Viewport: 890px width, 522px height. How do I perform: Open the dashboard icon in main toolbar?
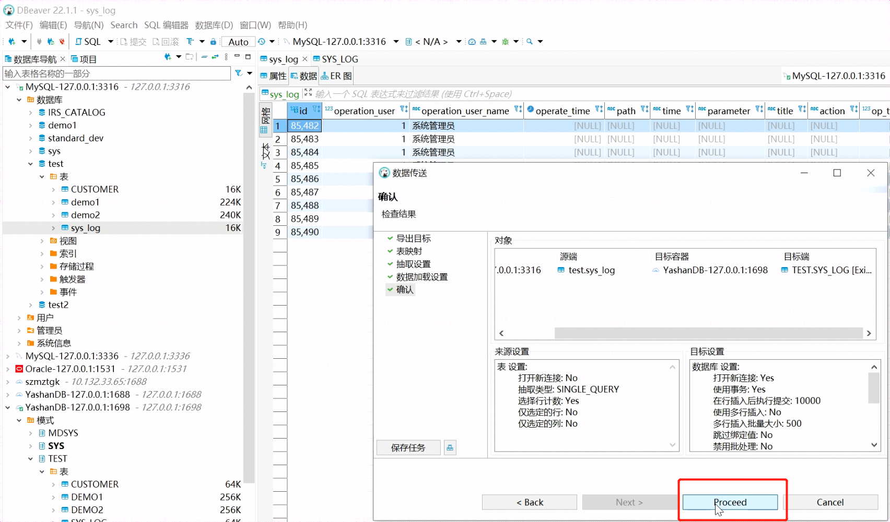pyautogui.click(x=472, y=42)
